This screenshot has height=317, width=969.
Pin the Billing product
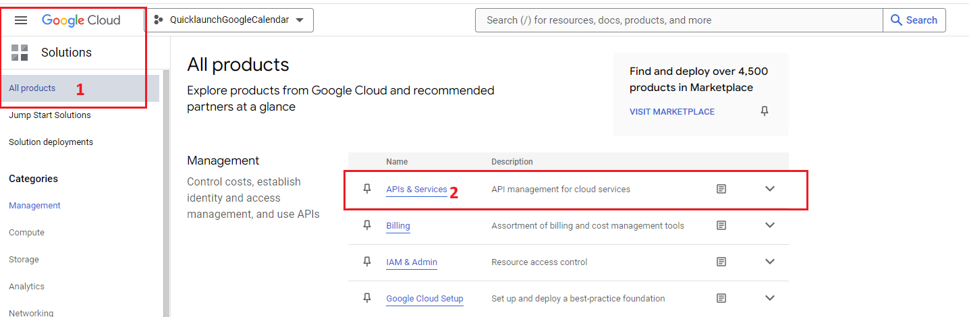point(367,225)
